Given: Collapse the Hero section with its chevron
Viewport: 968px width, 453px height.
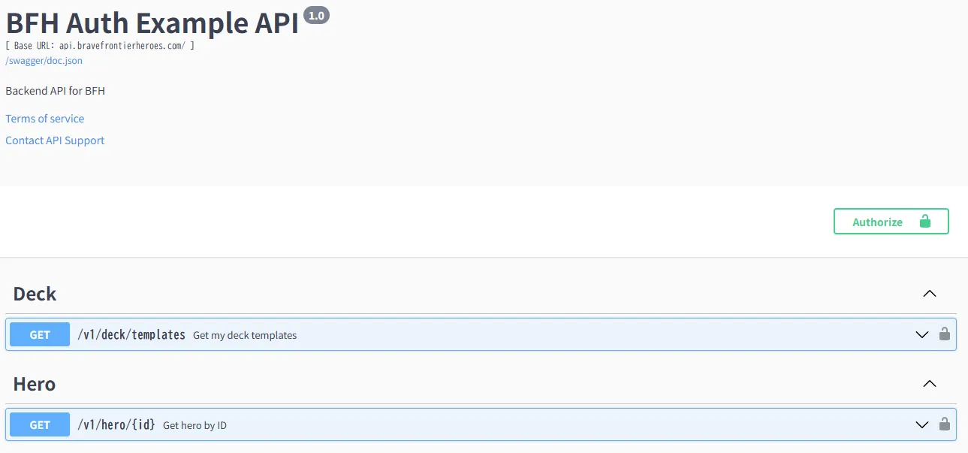Looking at the screenshot, I should [x=930, y=384].
